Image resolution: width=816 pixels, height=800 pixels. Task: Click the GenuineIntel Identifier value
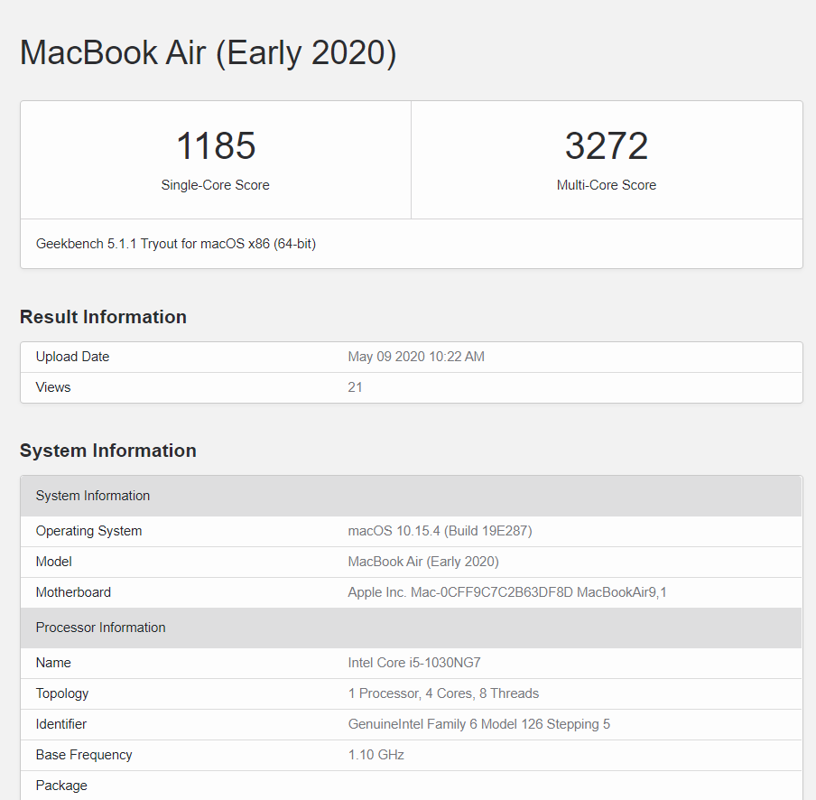pyautogui.click(x=479, y=723)
